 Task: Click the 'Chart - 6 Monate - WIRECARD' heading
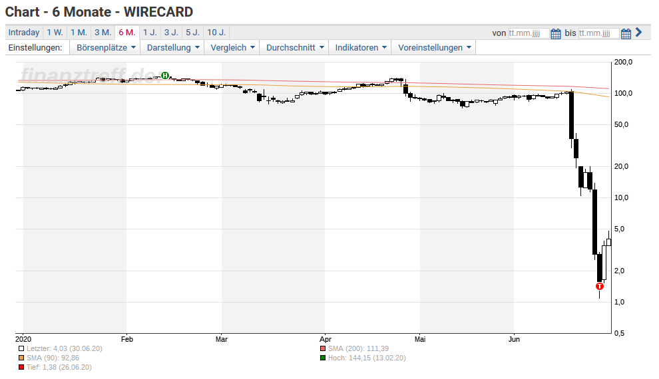tap(99, 12)
